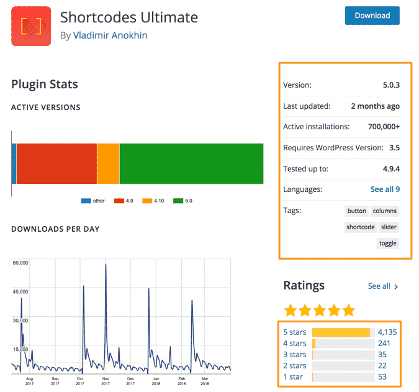Select the slider tag

click(389, 227)
